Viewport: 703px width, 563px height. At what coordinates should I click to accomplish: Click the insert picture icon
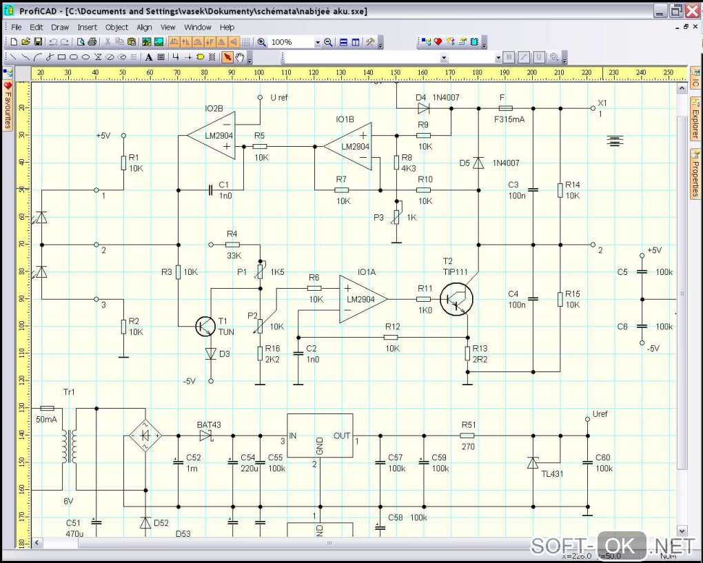(x=159, y=42)
